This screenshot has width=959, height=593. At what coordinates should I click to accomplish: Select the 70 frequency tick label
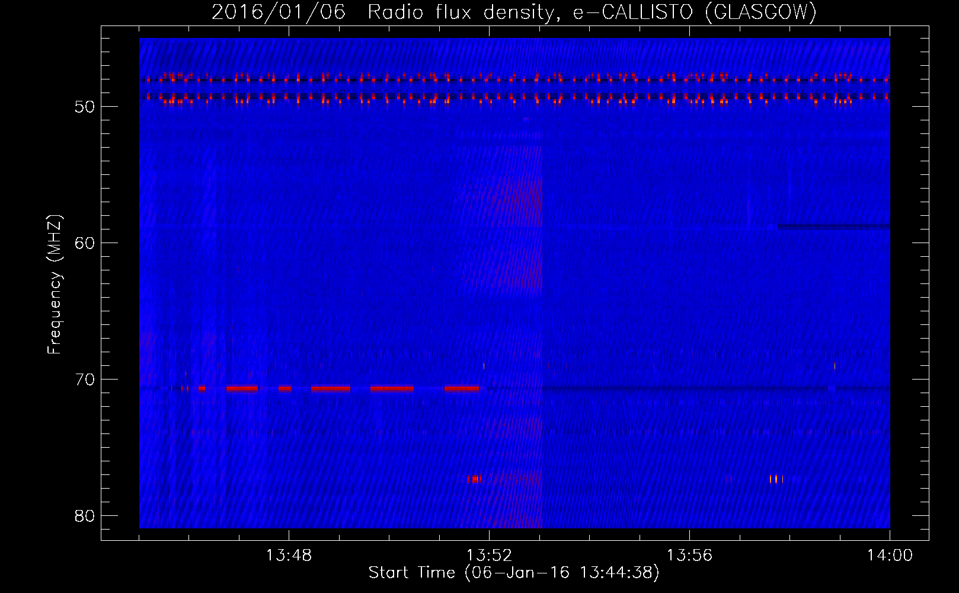pyautogui.click(x=85, y=380)
